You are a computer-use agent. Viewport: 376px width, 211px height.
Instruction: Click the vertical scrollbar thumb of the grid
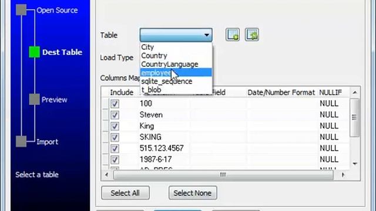point(355,117)
